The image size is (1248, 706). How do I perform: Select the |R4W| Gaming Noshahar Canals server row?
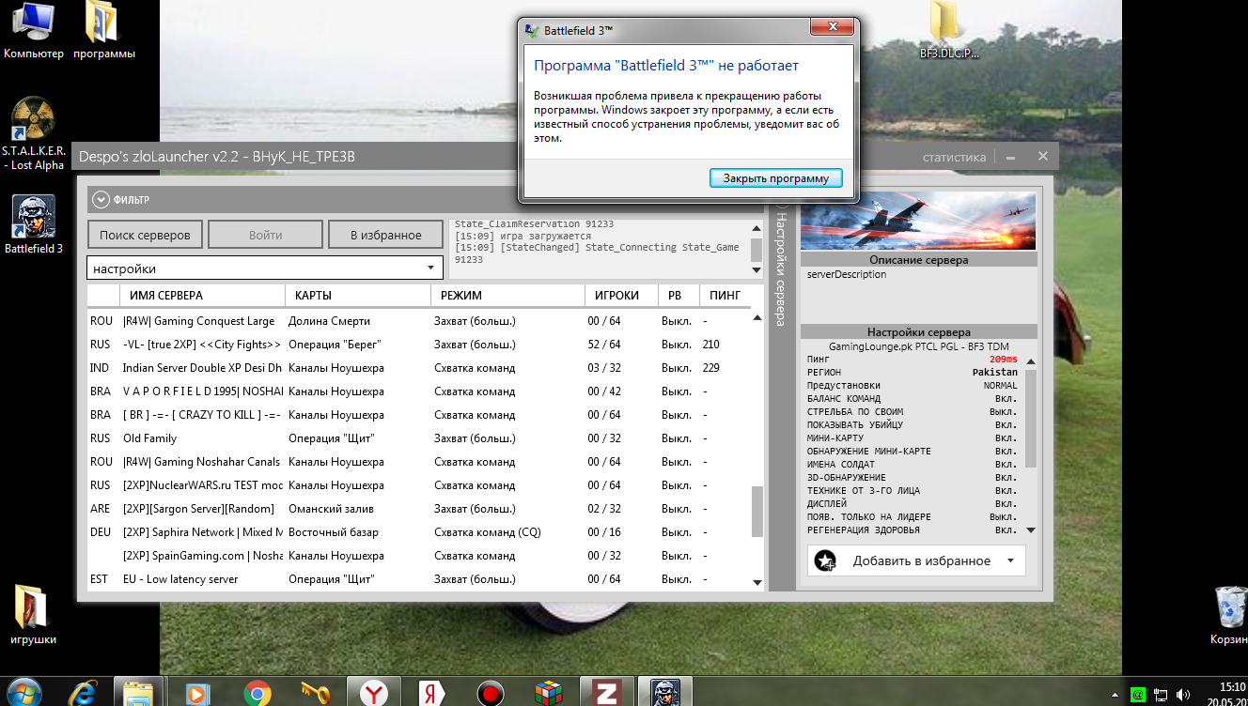tap(420, 462)
